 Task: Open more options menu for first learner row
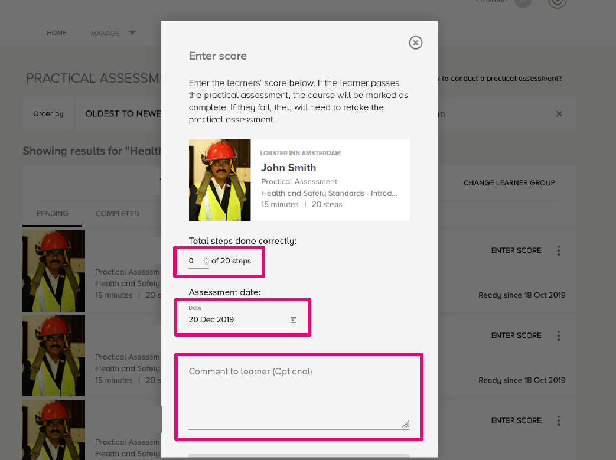tap(558, 250)
